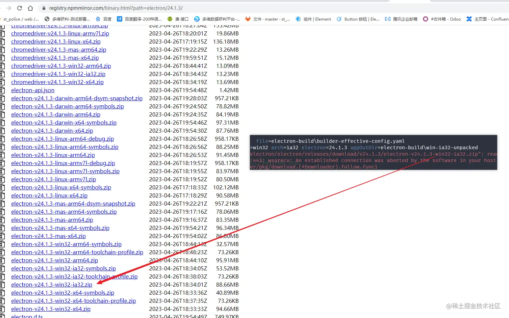Viewport: 509px width, 318px height.
Task: Open the 多维研判-测试部署 bookmark
Action: (67, 19)
